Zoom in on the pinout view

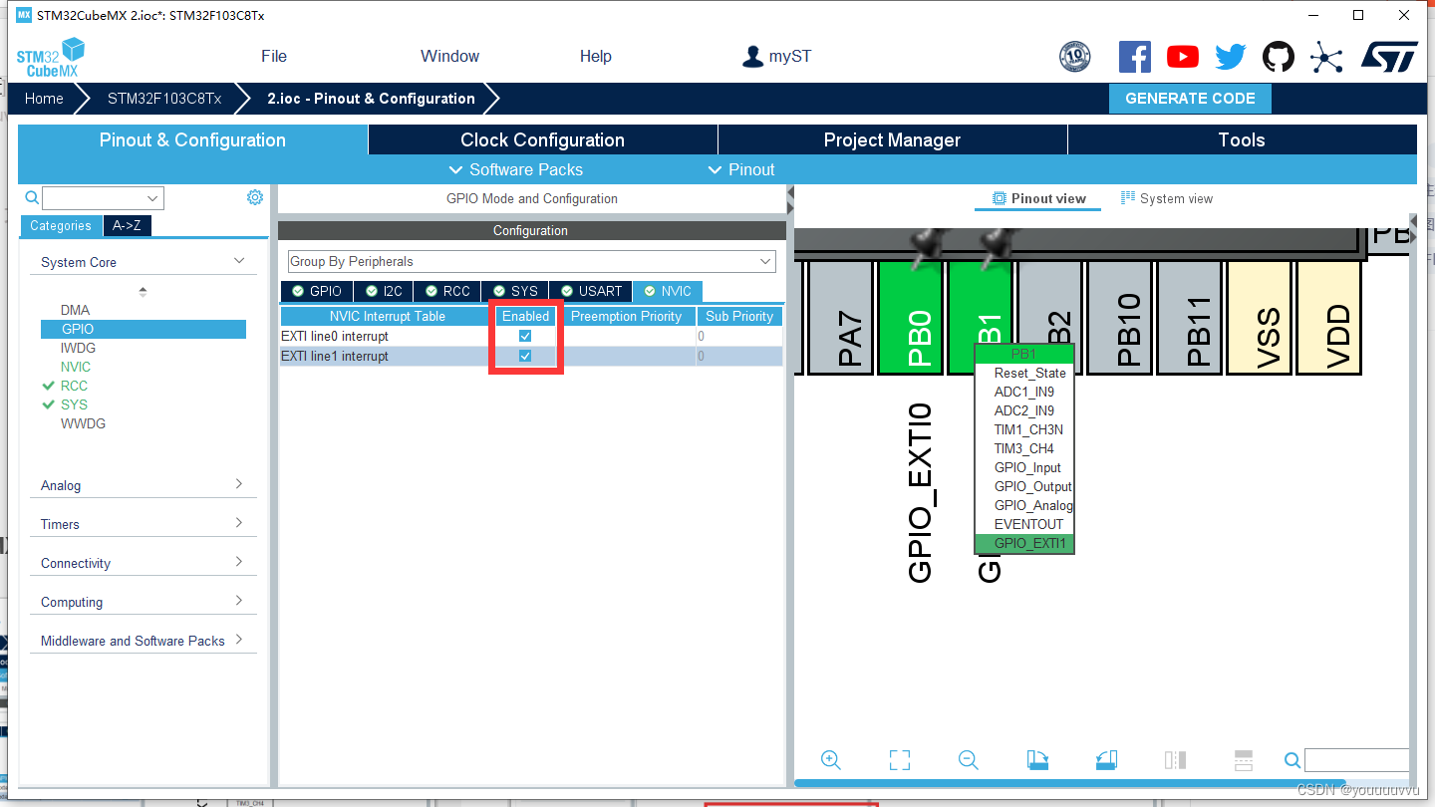click(x=831, y=760)
